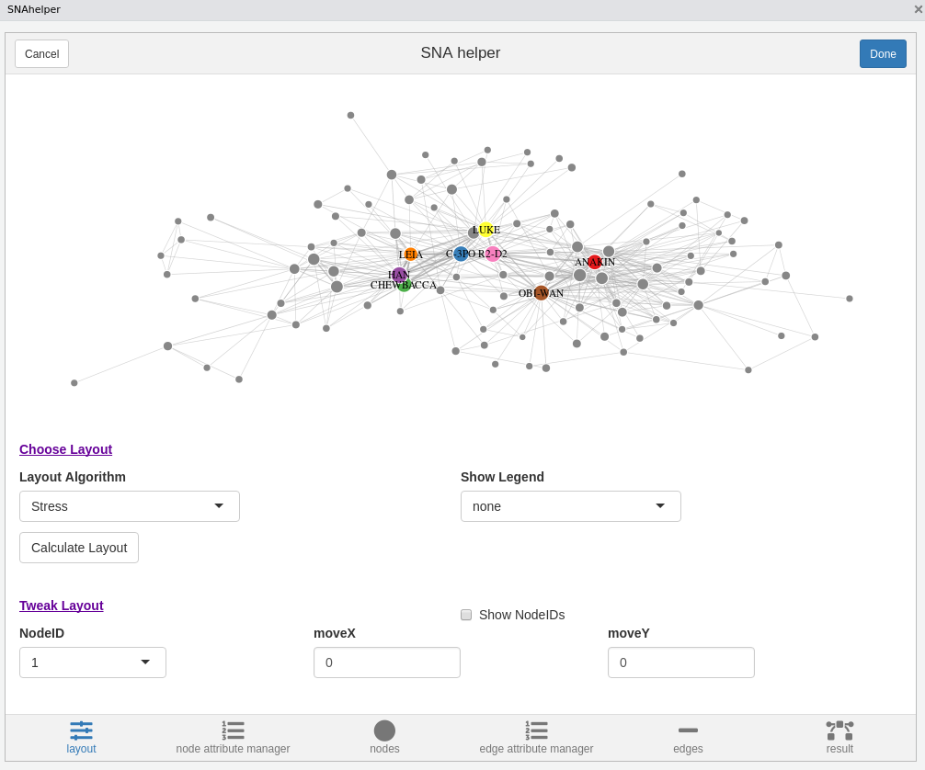
Task: Focus the moveY input field
Action: [681, 662]
